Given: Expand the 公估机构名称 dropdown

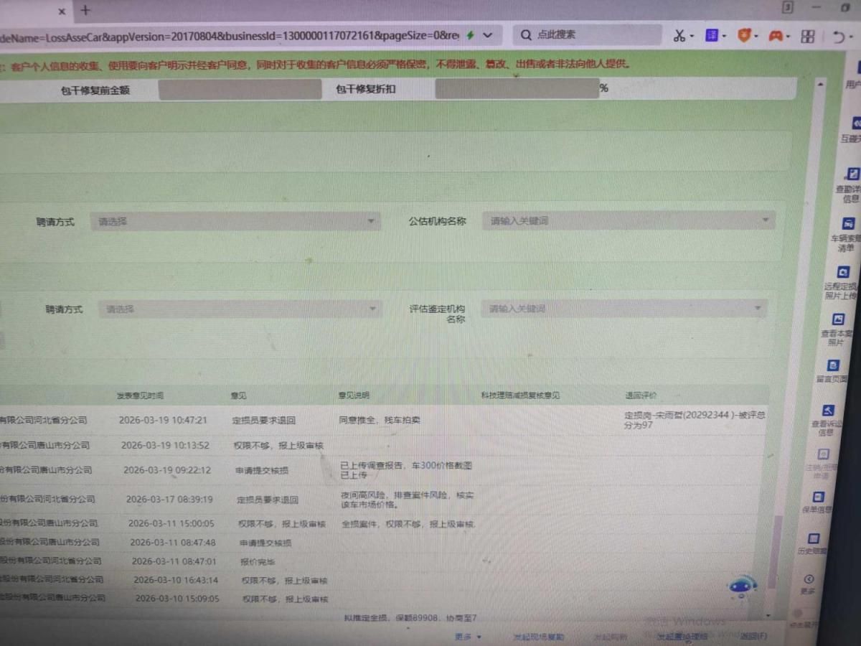Looking at the screenshot, I should [x=628, y=221].
